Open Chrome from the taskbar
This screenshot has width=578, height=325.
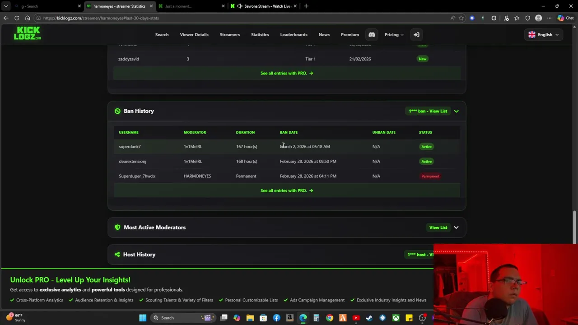click(330, 318)
